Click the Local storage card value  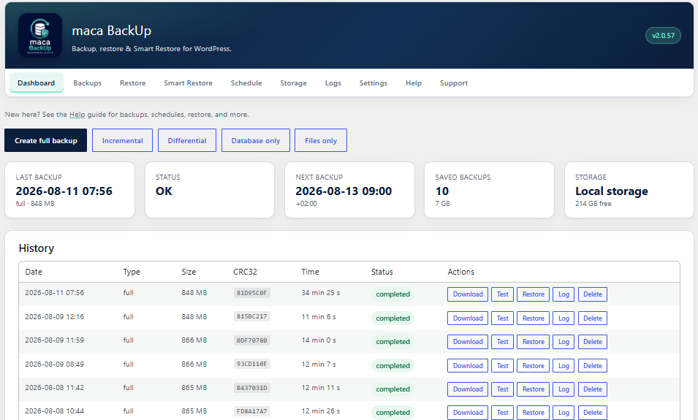612,191
